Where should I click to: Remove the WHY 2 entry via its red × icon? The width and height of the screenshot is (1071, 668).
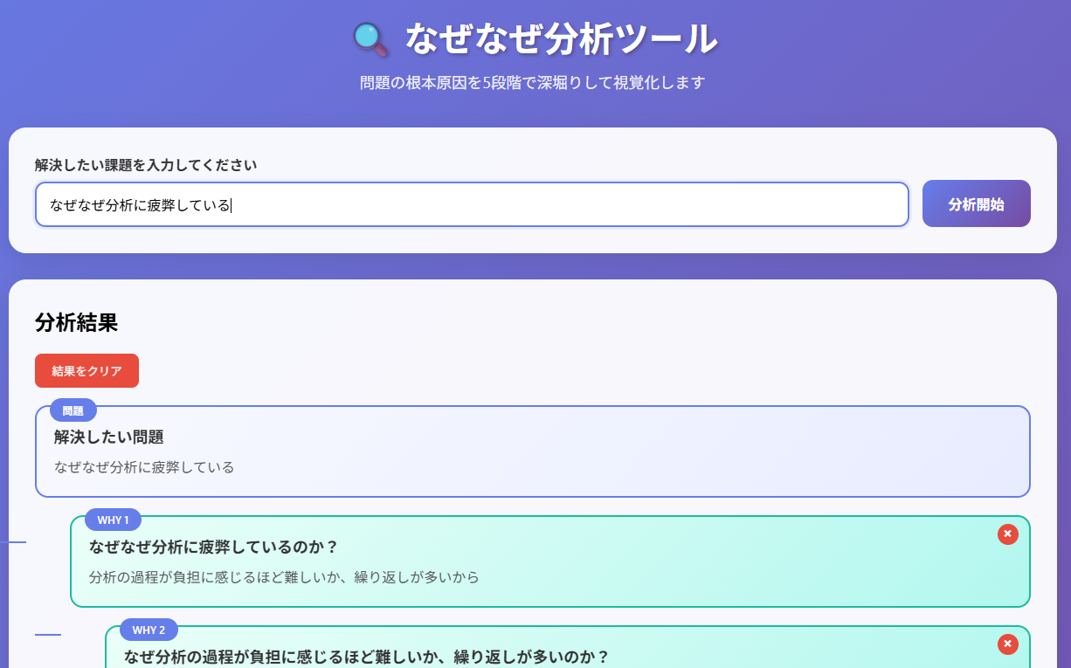point(1007,644)
